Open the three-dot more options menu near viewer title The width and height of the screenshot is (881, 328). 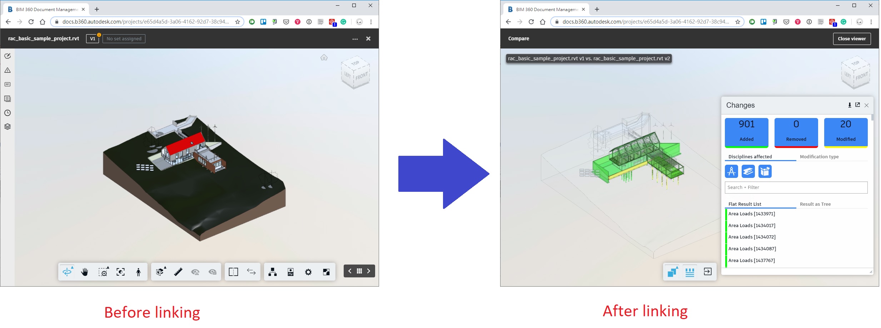click(354, 39)
